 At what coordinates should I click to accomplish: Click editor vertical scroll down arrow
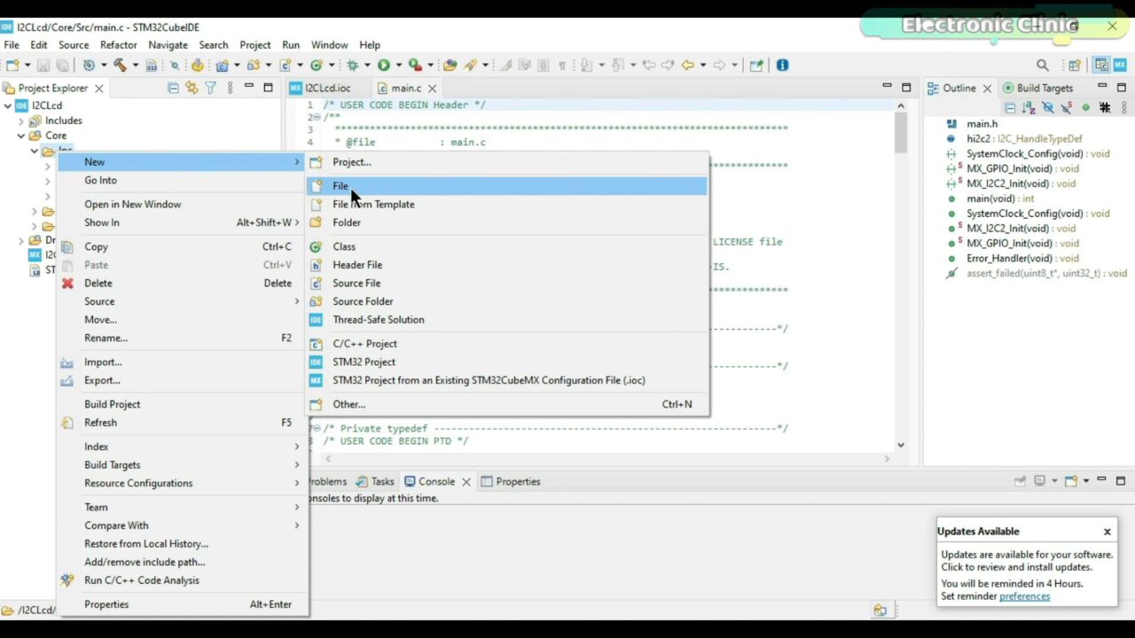pos(901,445)
